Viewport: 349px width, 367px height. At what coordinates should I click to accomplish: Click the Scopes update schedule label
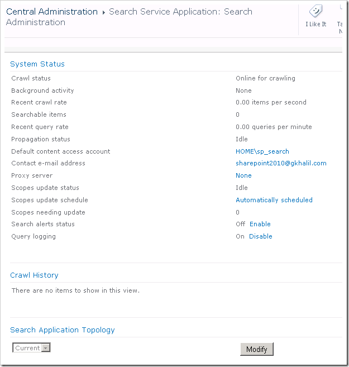pos(50,200)
